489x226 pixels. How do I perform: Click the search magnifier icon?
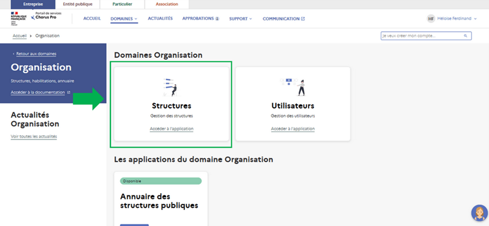466,36
